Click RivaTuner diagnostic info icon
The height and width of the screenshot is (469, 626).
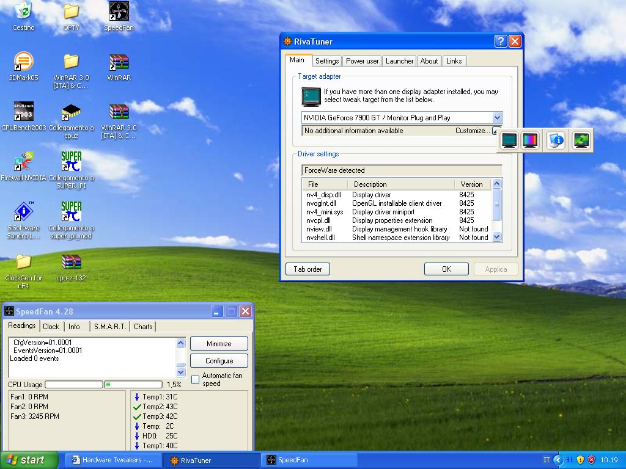pyautogui.click(x=556, y=140)
